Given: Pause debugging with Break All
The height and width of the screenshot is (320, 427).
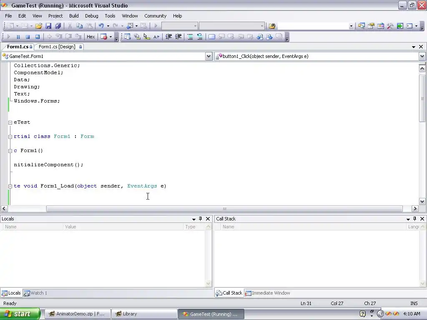Looking at the screenshot, I should pos(18,37).
